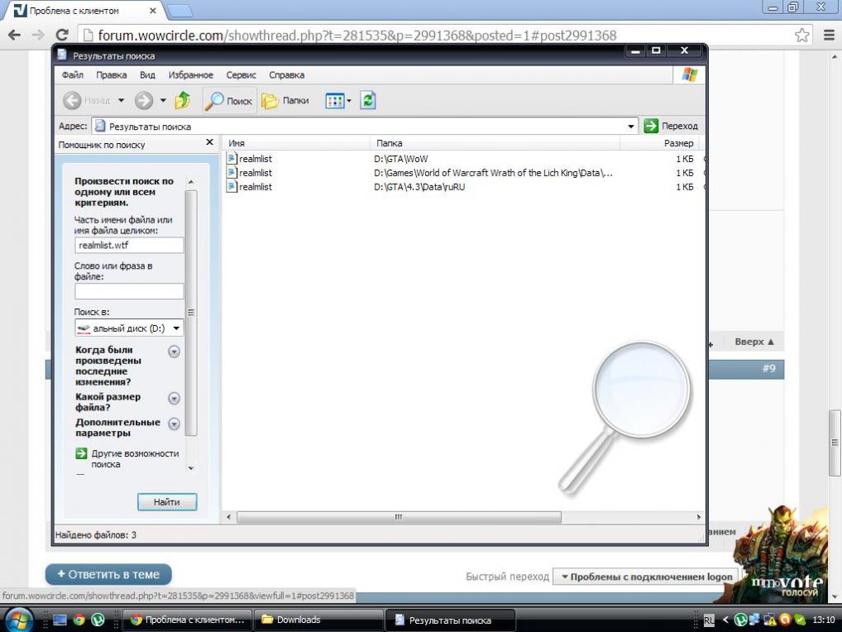Launch uTorrent from the quick launch bar
This screenshot has height=632, width=842.
[98, 620]
